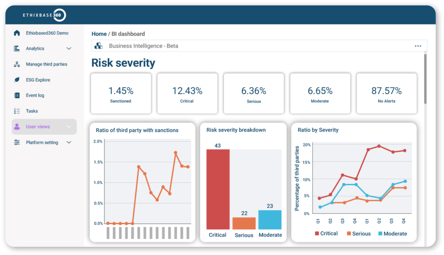
Task: Click the Analytics bar chart icon
Action: click(x=17, y=48)
